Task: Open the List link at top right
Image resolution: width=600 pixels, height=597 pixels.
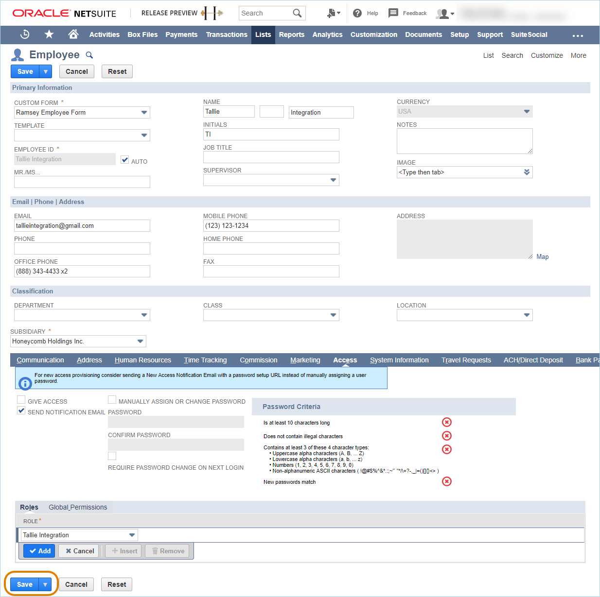Action: tap(489, 55)
